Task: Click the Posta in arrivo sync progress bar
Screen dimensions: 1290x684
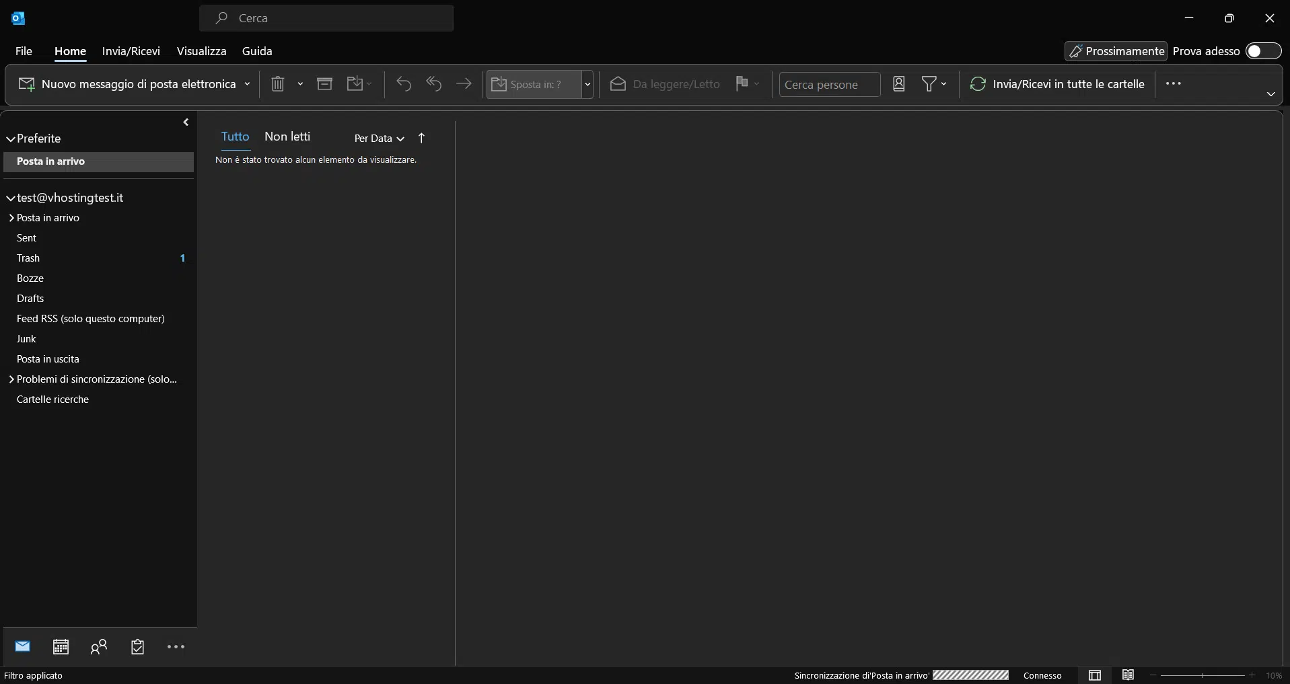Action: [x=970, y=675]
